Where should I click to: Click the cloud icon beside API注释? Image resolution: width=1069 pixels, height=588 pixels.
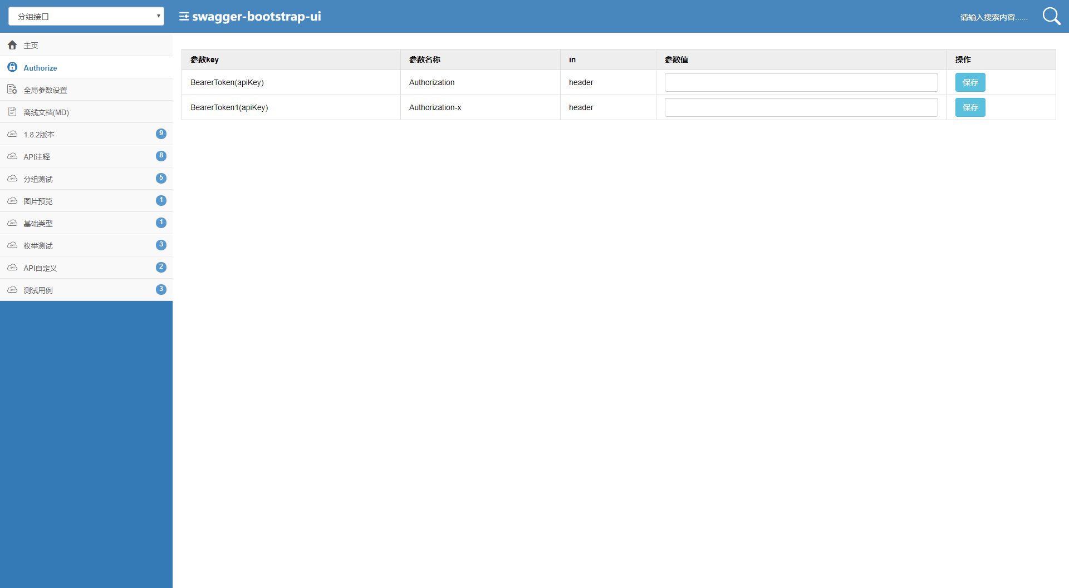[x=12, y=156]
